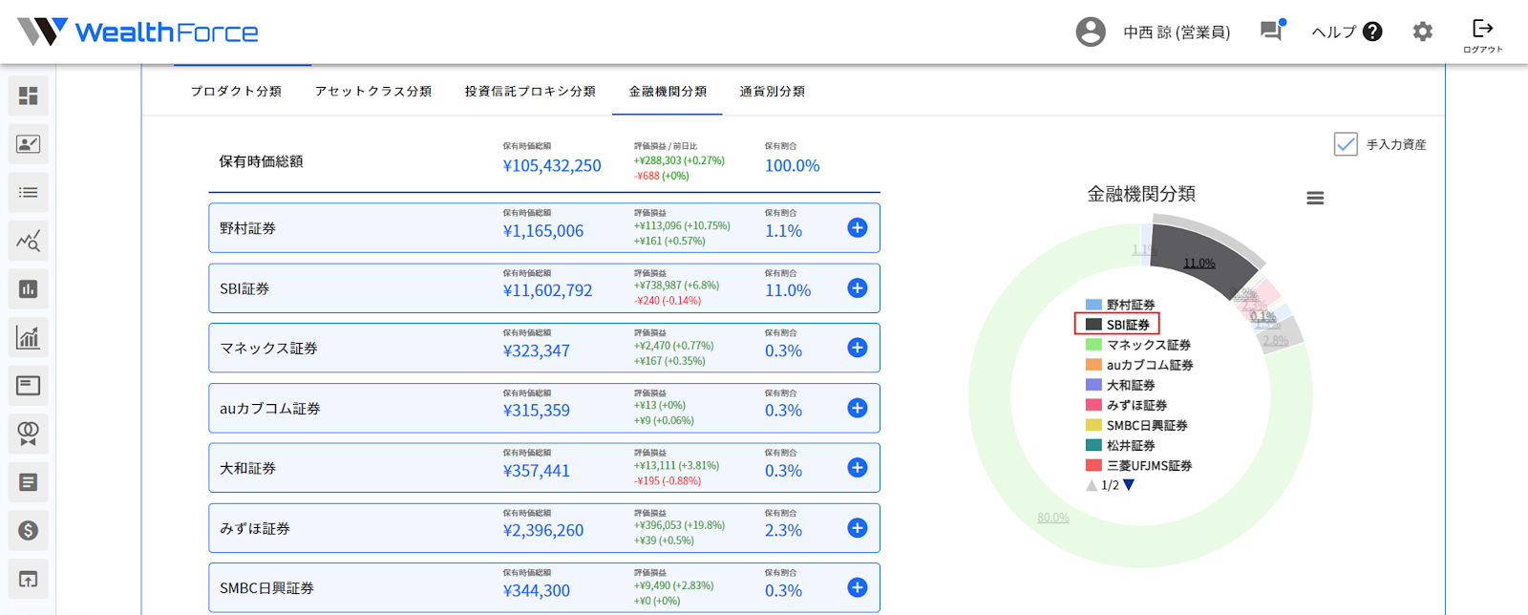The height and width of the screenshot is (615, 1528).
Task: Click 野村証券 value ¥1,165,006
Action: pos(543,231)
